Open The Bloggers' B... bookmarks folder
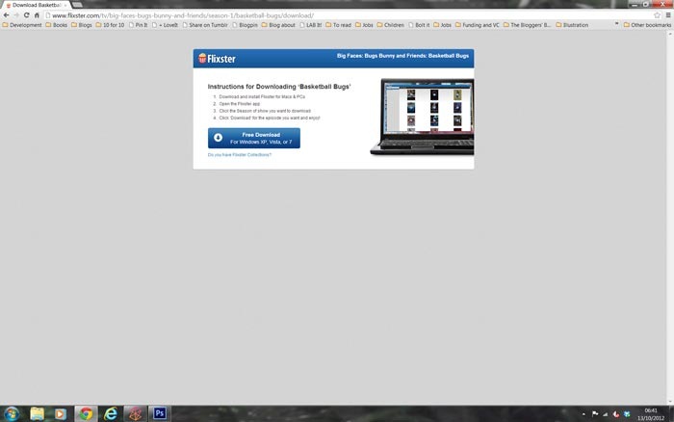 pyautogui.click(x=527, y=25)
